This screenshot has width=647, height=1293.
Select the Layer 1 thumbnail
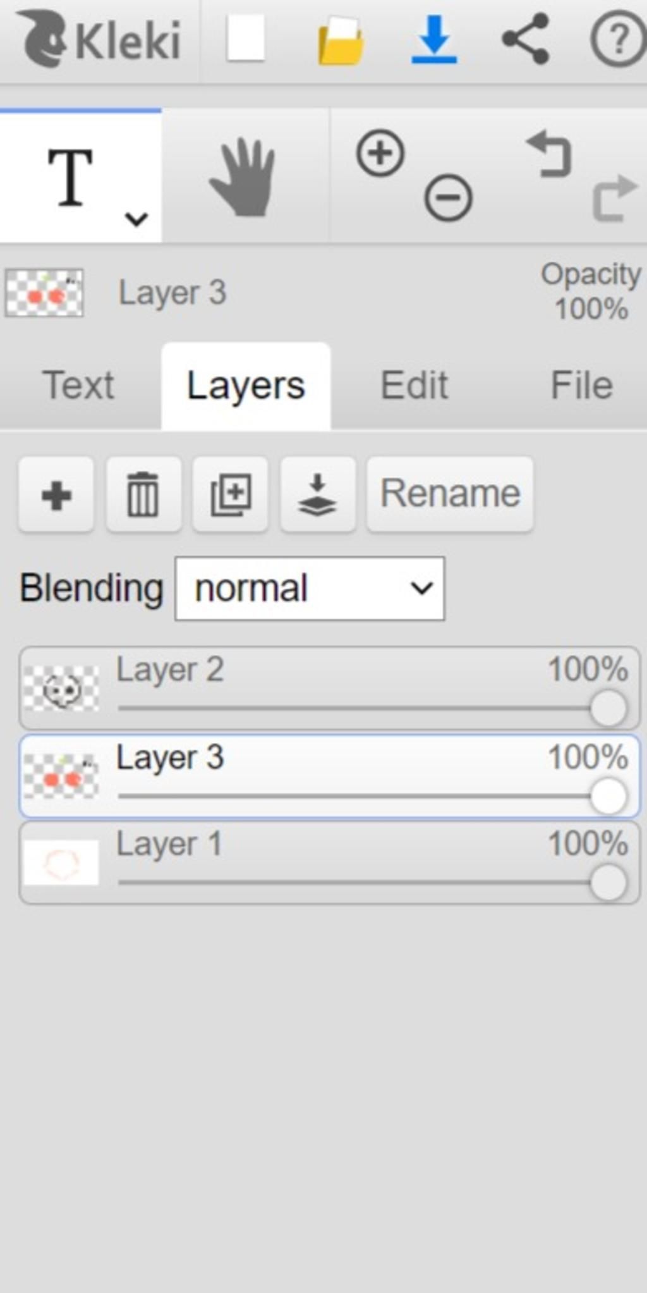(61, 862)
